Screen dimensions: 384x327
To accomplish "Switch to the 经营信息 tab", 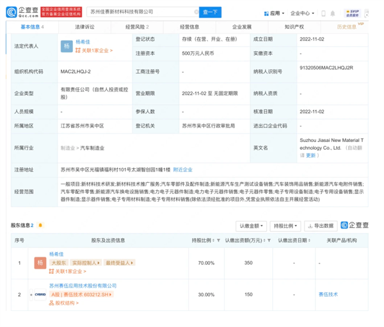I will pos(189,27).
